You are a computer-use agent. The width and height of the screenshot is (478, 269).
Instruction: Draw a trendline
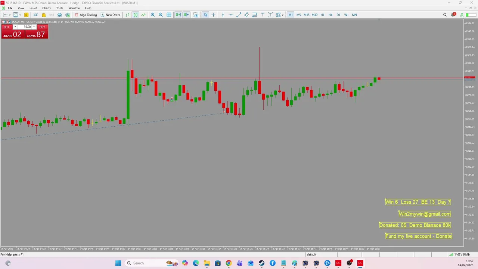coord(239,15)
